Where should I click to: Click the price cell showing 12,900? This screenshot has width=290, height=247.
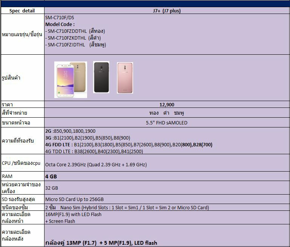[167, 104]
